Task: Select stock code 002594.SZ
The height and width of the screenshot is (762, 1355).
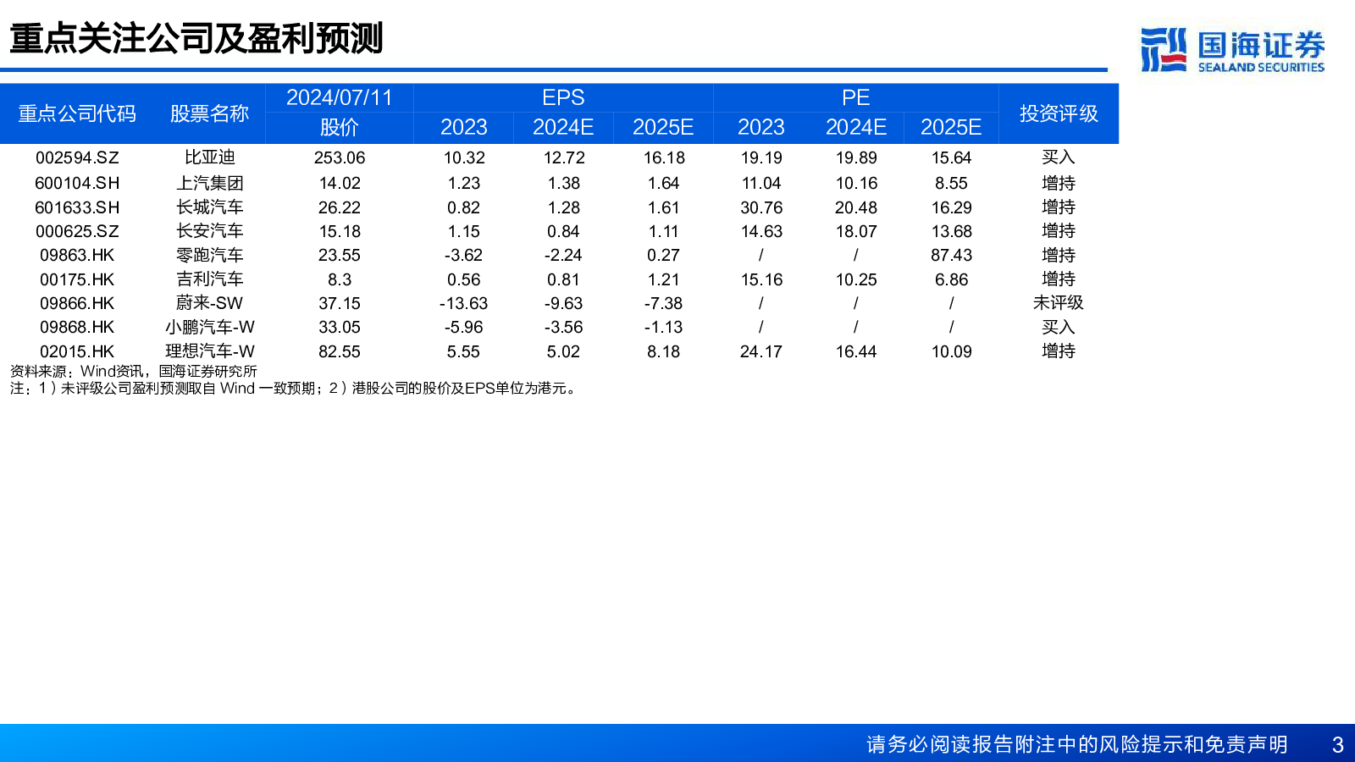Action: tap(77, 157)
